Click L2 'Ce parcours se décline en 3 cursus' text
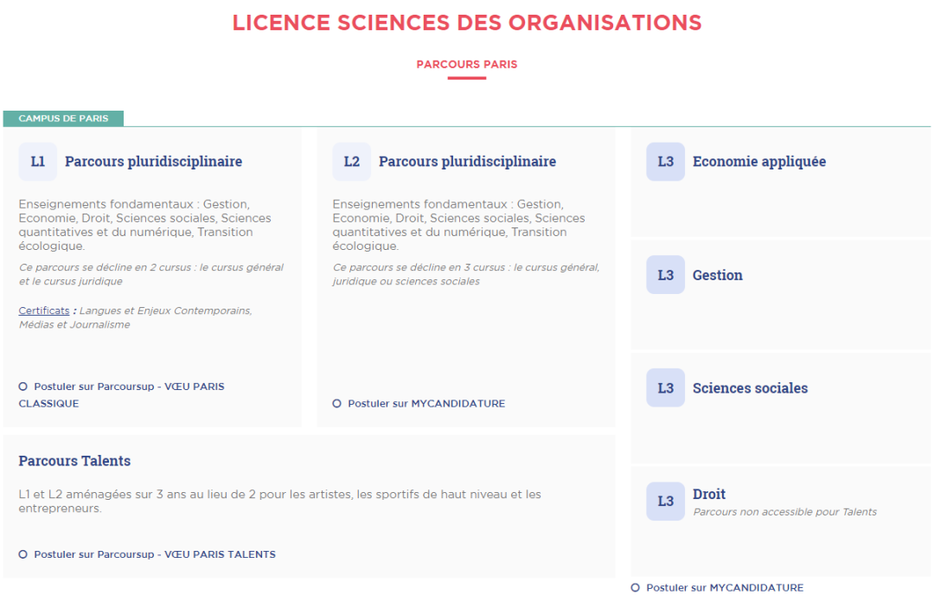 [466, 274]
